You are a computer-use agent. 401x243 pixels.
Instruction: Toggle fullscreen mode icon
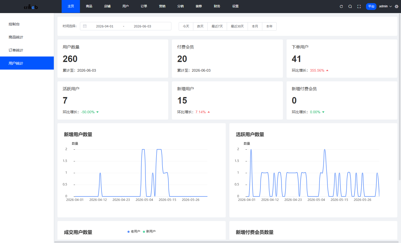coord(359,7)
